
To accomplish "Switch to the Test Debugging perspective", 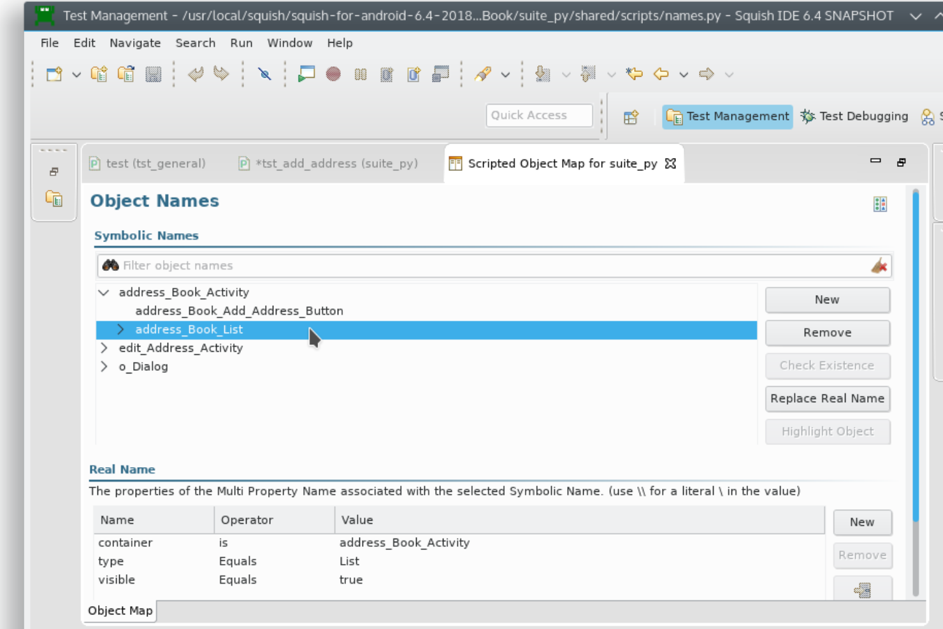I will tap(854, 117).
